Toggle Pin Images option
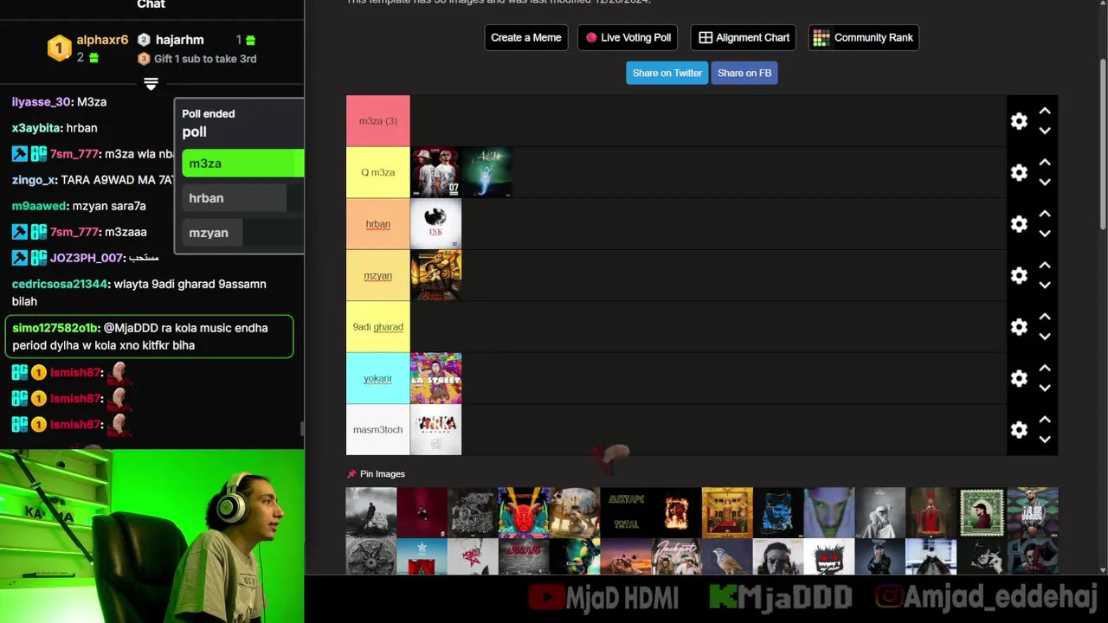The height and width of the screenshot is (623, 1108). (376, 474)
